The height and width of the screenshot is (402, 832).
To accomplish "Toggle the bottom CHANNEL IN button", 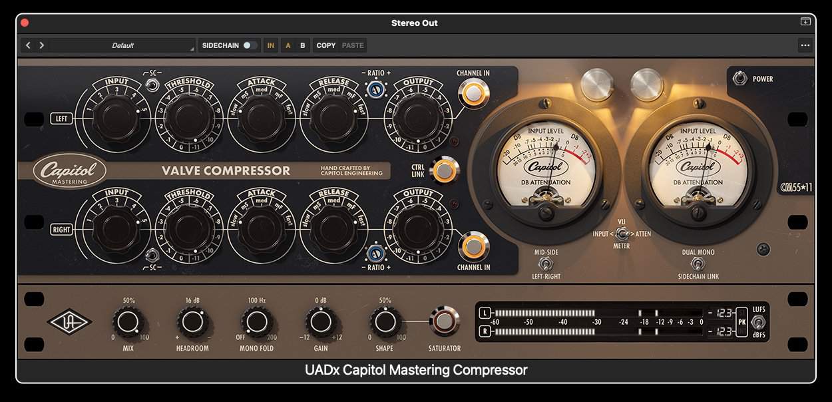I will tap(473, 246).
